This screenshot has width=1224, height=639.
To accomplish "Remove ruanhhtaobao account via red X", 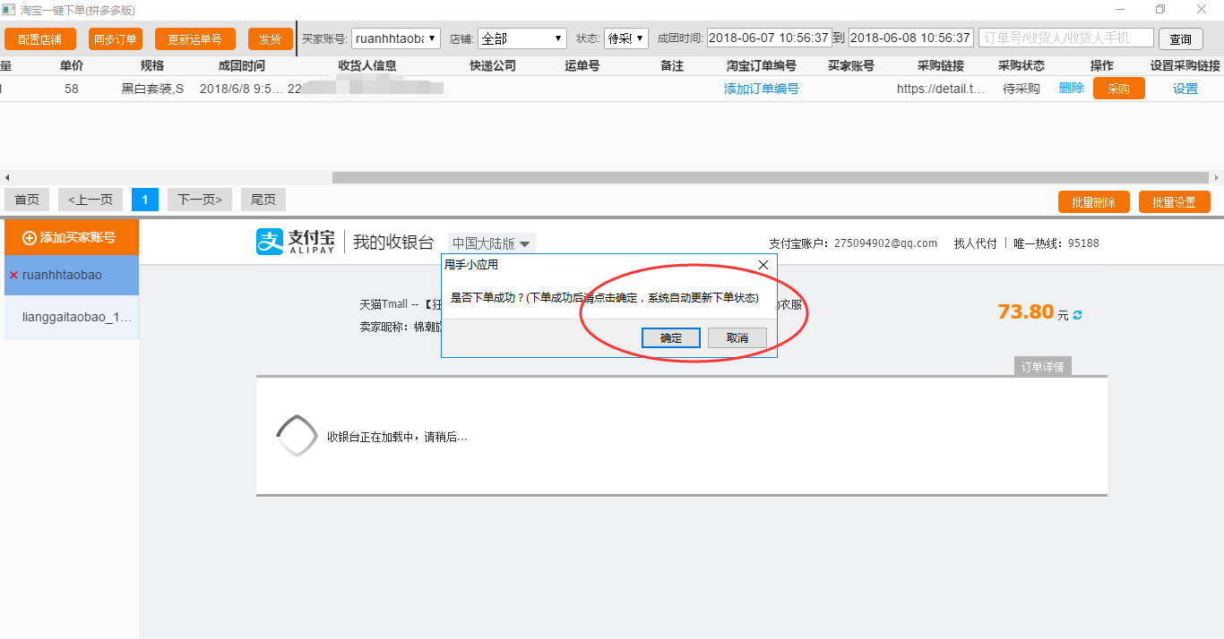I will coord(13,276).
